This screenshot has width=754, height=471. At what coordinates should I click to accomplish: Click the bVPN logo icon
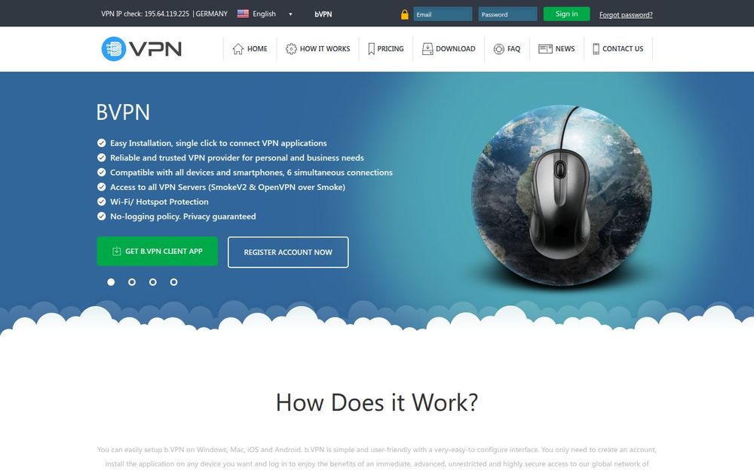coord(114,48)
